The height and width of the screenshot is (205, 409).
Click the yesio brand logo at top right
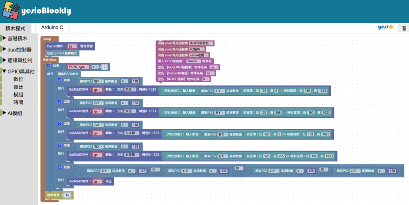click(x=385, y=27)
